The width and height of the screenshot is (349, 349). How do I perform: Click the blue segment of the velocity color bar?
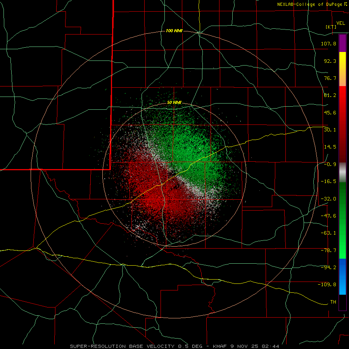pyautogui.click(x=342, y=276)
